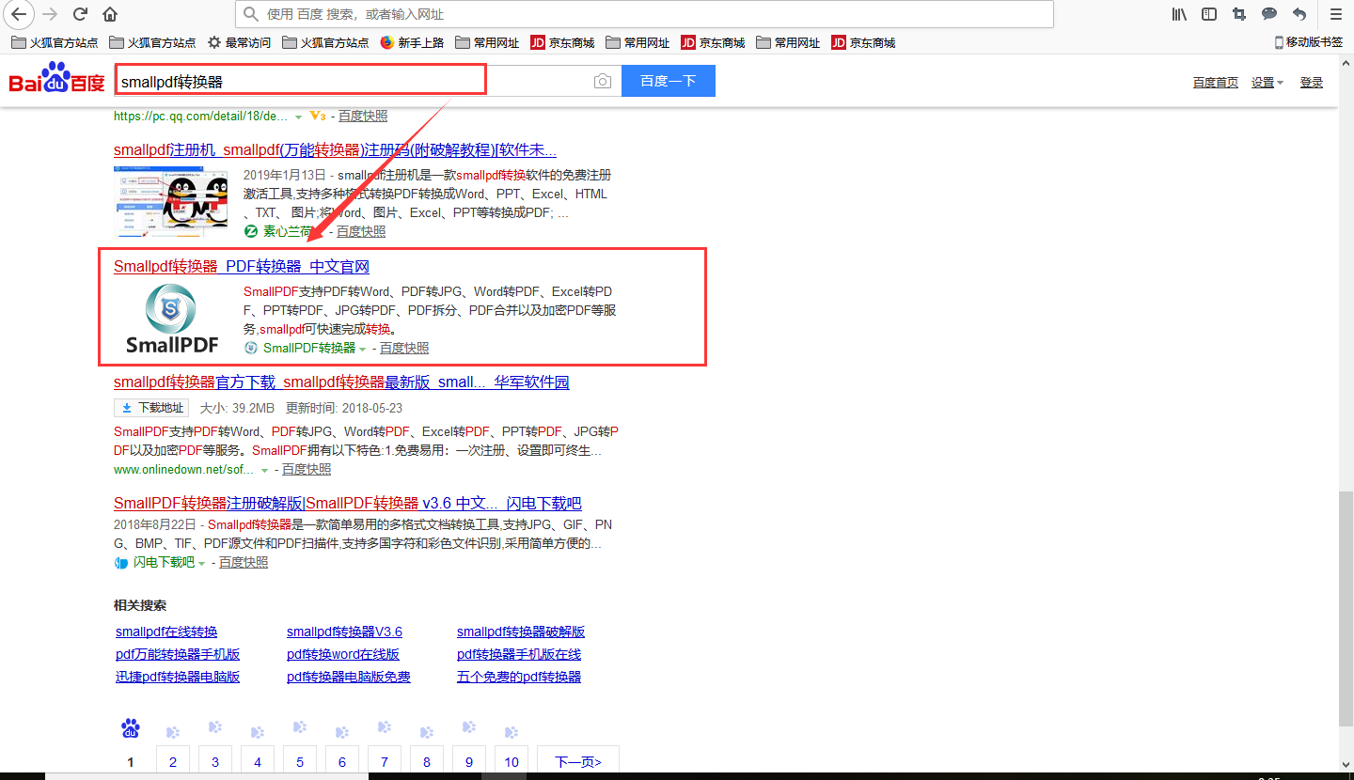Image resolution: width=1354 pixels, height=780 pixels.
Task: Reload the current page
Action: click(x=80, y=14)
